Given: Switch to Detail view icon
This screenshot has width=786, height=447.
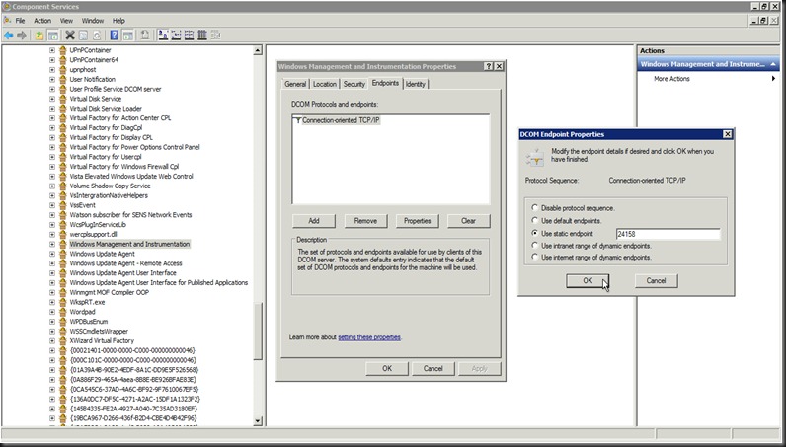Looking at the screenshot, I should [x=202, y=36].
